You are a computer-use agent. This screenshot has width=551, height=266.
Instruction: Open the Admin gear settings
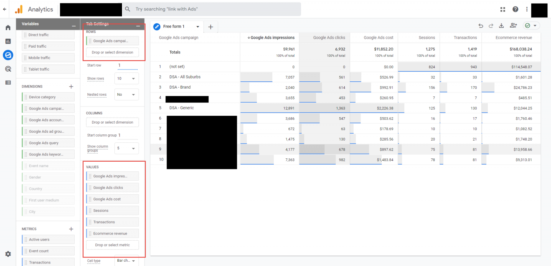tap(8, 254)
